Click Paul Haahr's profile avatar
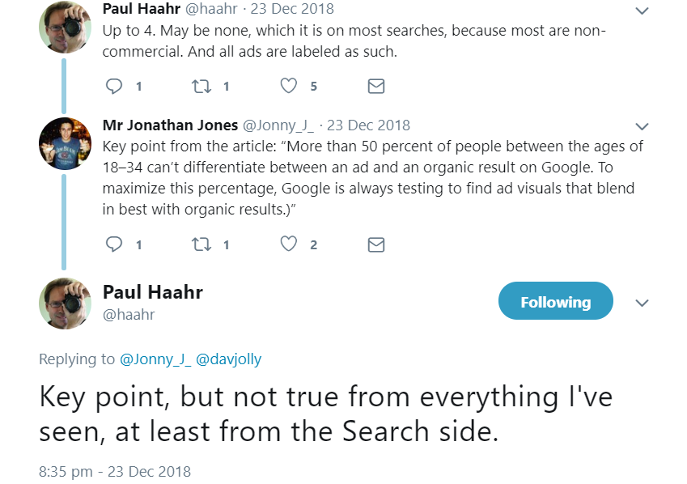The image size is (687, 484). click(65, 304)
